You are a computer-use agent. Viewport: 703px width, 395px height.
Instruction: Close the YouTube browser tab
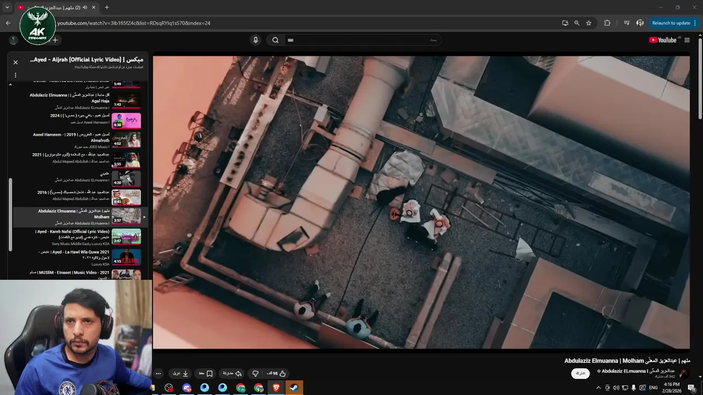pyautogui.click(x=93, y=8)
